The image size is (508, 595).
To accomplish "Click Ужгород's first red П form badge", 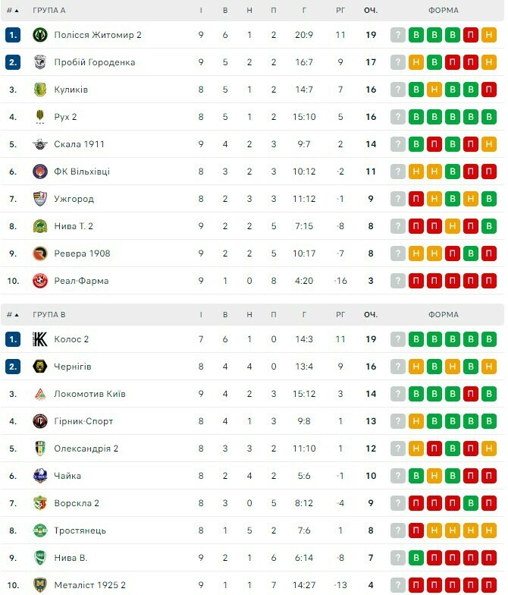I will click(416, 199).
